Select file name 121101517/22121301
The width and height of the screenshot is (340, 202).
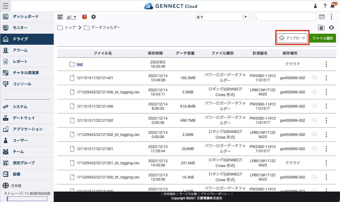pos(95,149)
